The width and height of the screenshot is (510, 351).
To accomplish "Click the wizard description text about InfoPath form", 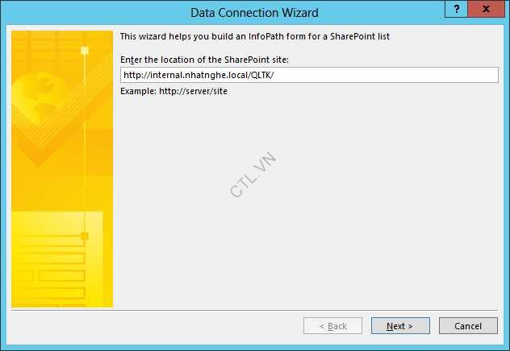I will (255, 36).
